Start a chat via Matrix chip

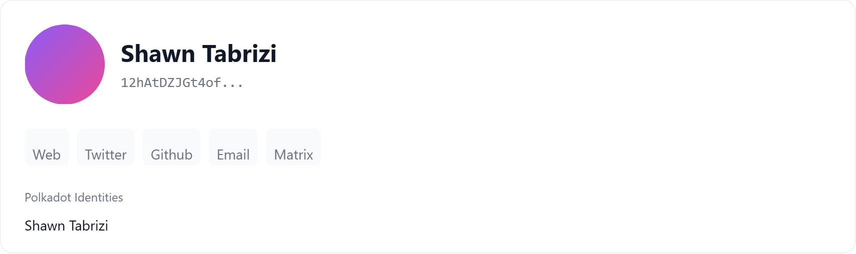pos(293,148)
